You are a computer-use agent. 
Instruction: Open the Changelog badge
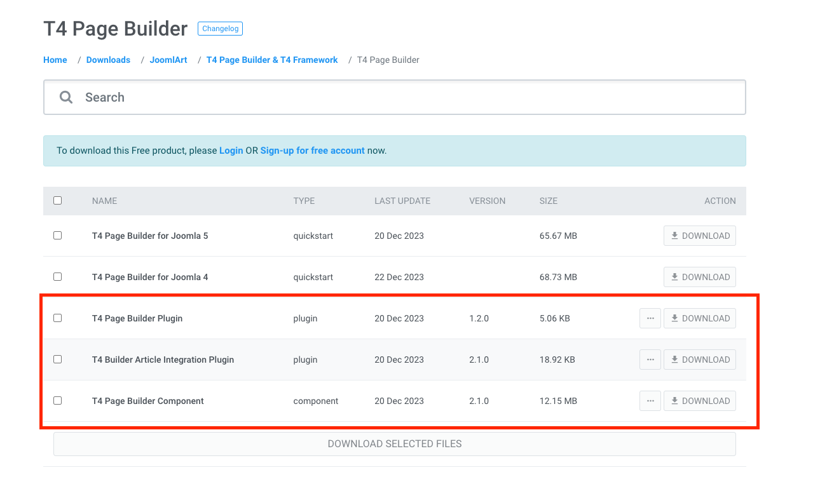220,29
